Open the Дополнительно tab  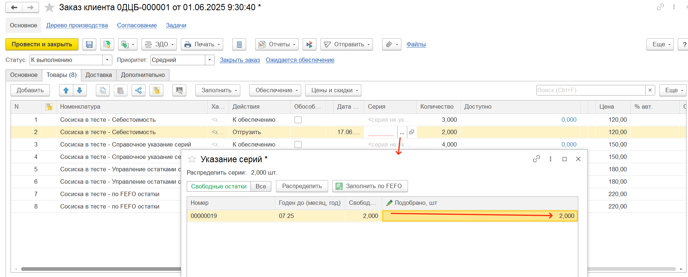tap(143, 75)
